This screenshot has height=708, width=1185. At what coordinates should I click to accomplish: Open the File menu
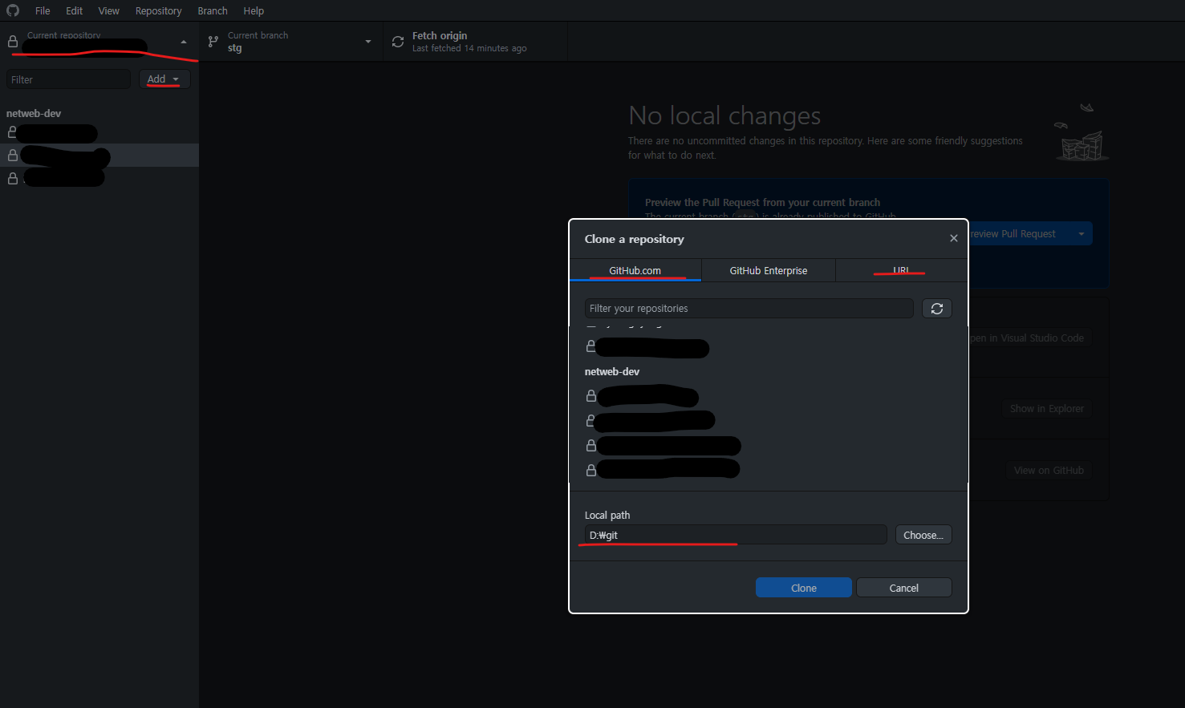tap(43, 10)
